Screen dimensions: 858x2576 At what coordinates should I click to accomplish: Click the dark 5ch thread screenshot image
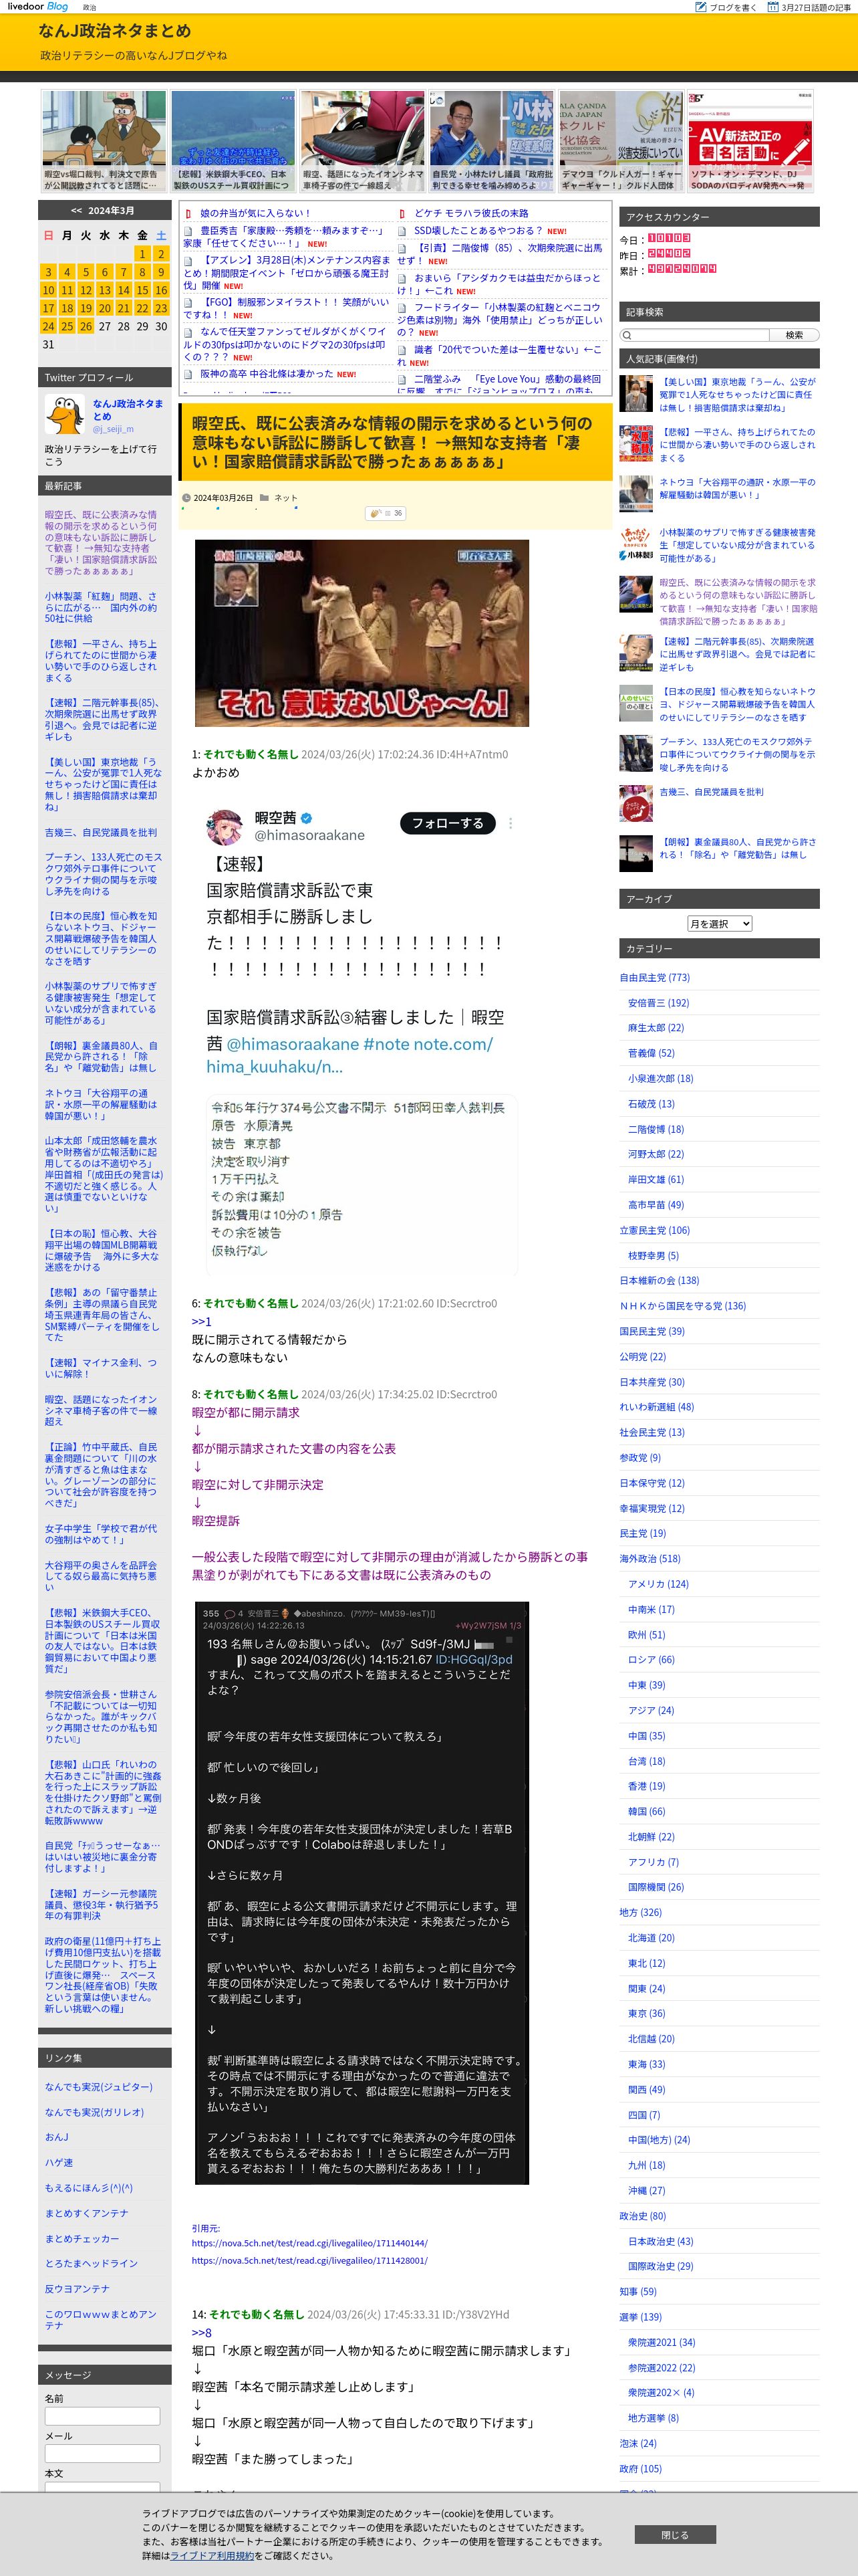pos(361,1893)
